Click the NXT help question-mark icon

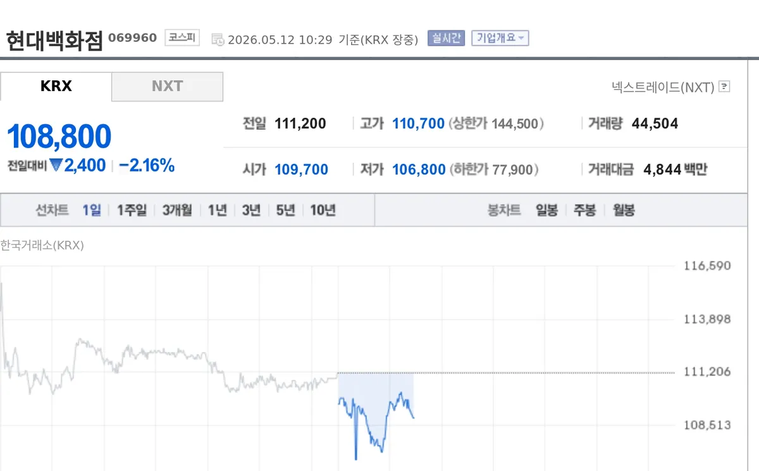[724, 87]
